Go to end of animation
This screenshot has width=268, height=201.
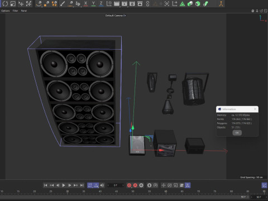pyautogui.click(x=82, y=185)
